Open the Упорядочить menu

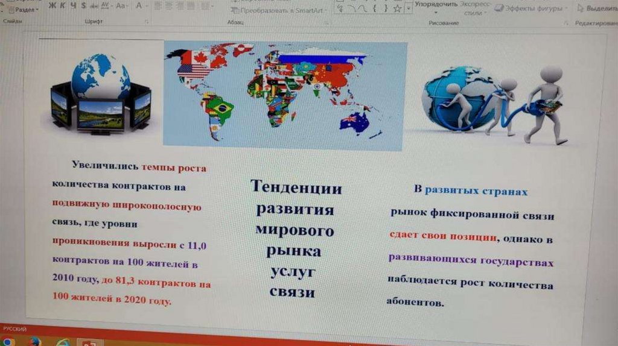pyautogui.click(x=436, y=7)
